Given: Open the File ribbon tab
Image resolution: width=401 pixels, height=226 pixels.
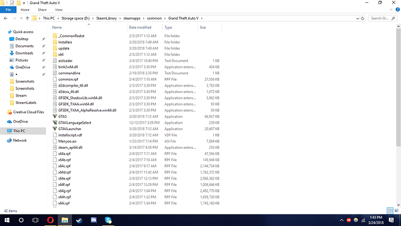Looking at the screenshot, I should click(8, 10).
